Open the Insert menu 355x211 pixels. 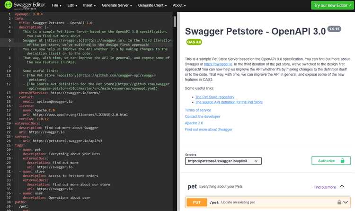point(89,5)
